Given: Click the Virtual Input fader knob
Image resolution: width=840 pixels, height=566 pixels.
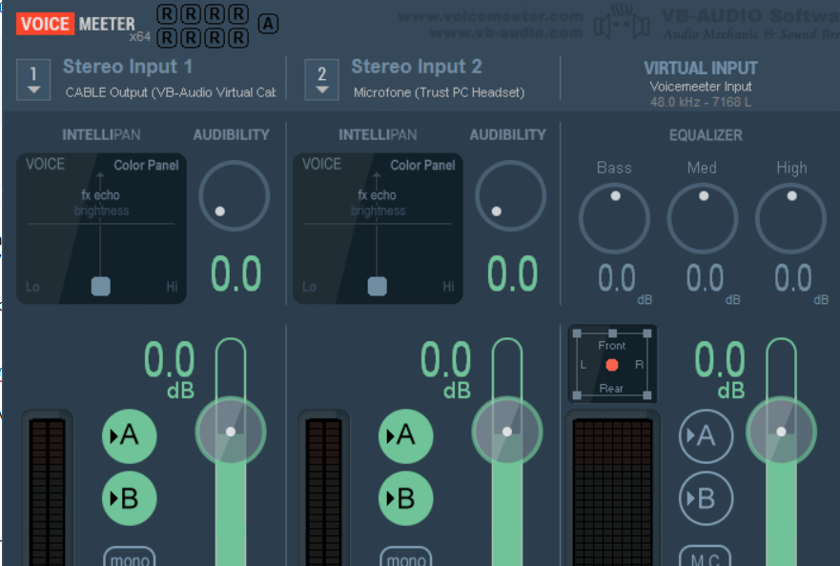Looking at the screenshot, I should click(x=781, y=431).
